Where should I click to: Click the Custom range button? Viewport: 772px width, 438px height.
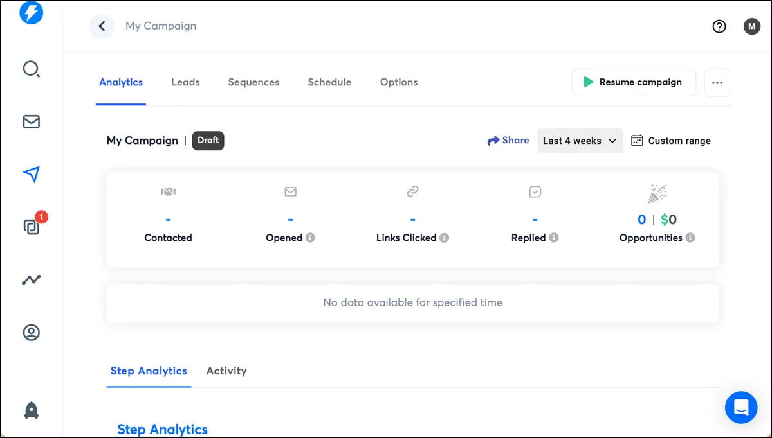pos(671,141)
